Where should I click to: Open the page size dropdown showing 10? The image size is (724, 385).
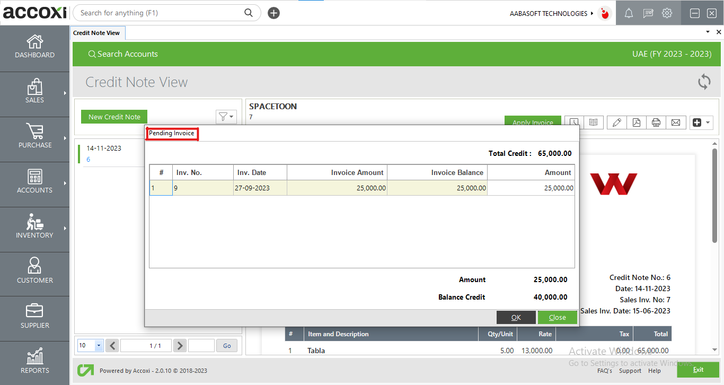pos(90,345)
